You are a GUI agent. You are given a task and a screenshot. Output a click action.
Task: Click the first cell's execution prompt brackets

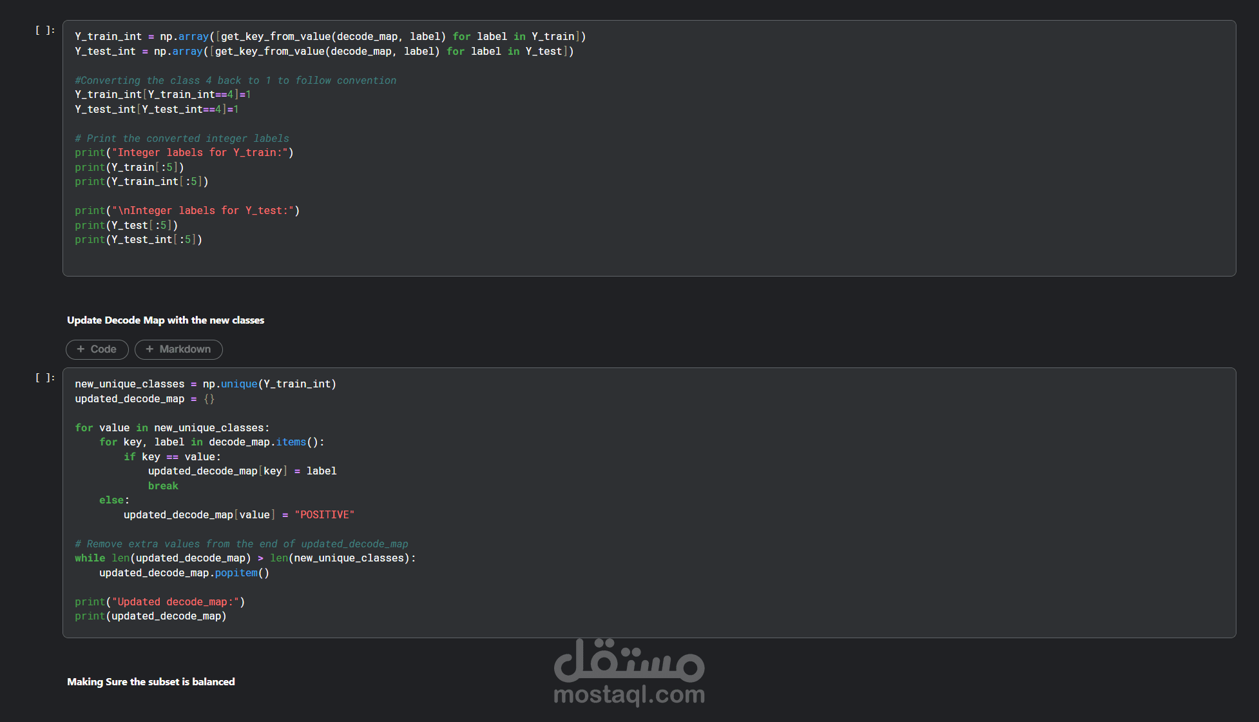pyautogui.click(x=44, y=30)
